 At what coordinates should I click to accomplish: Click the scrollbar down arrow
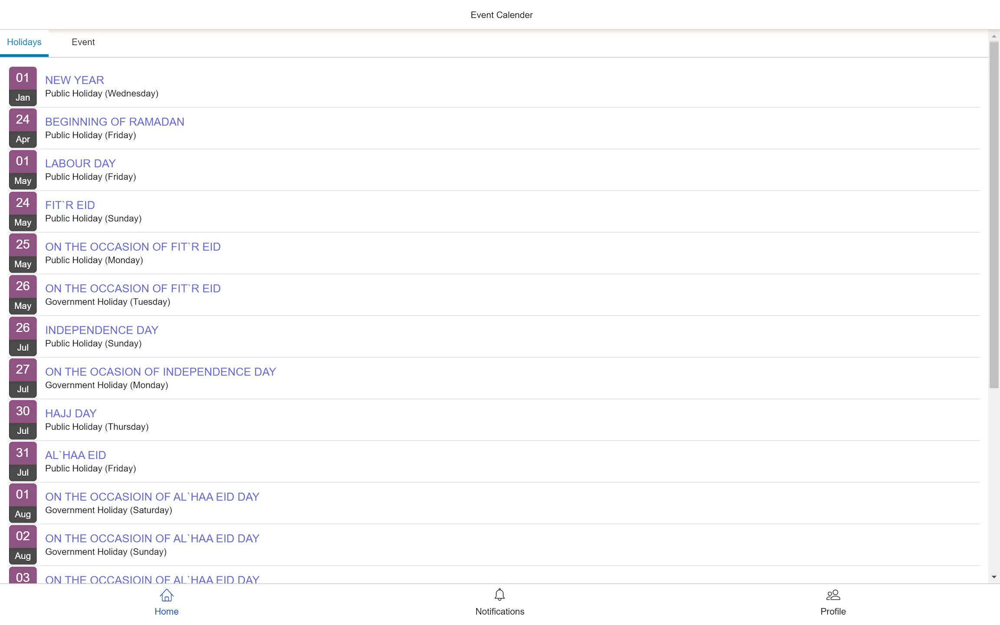click(994, 577)
